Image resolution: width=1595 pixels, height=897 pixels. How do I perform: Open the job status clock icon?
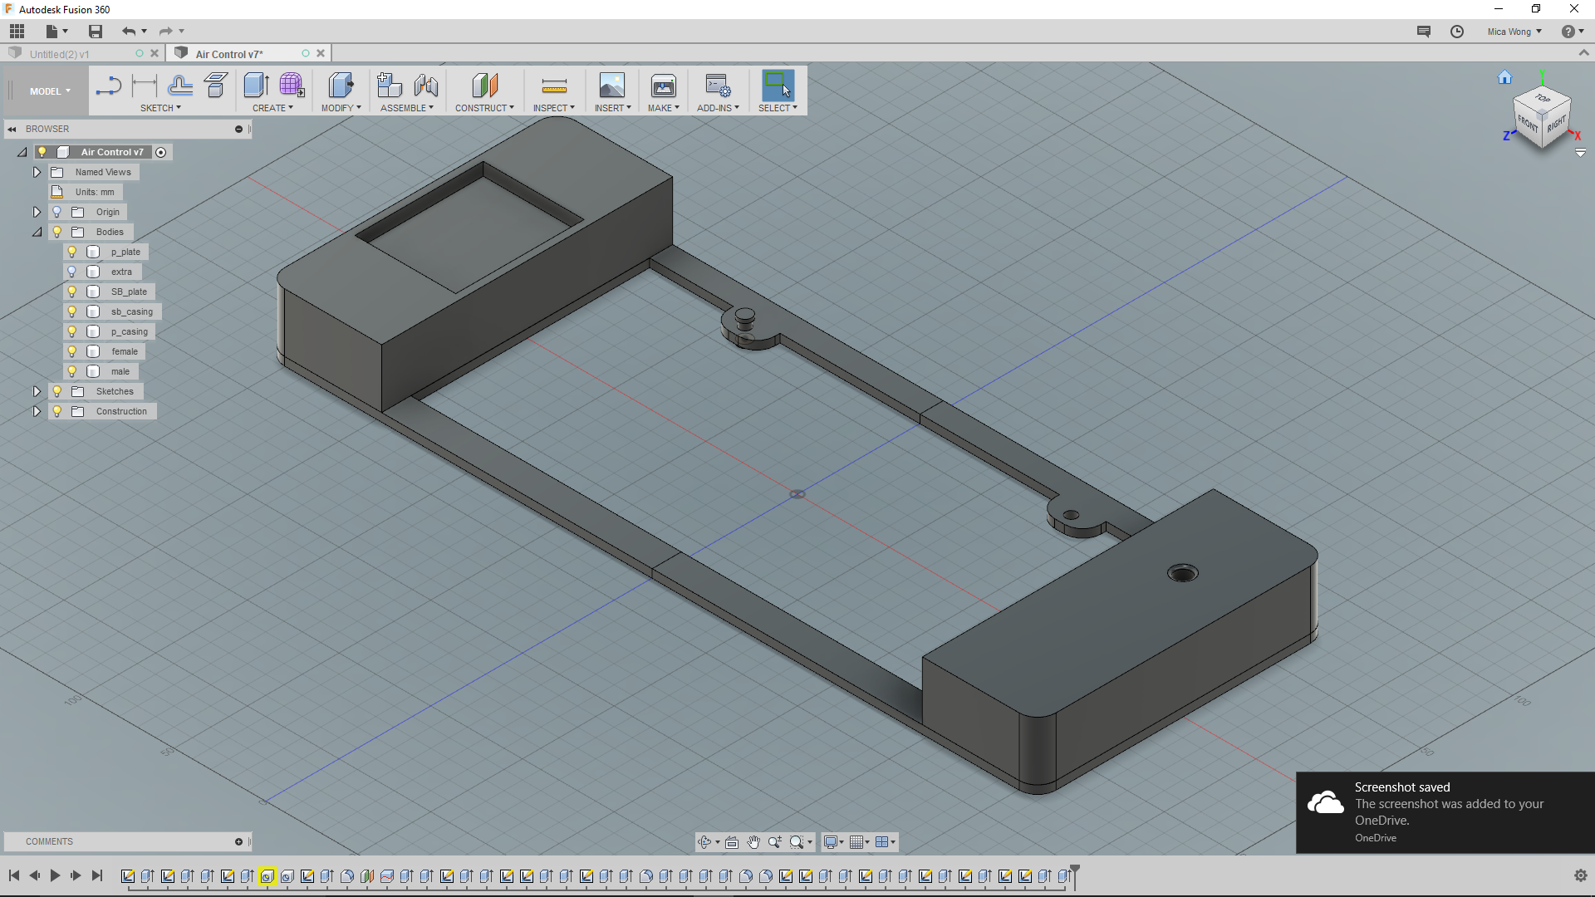coord(1457,32)
